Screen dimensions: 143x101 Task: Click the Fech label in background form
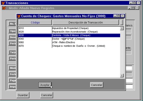[x=12, y=74]
